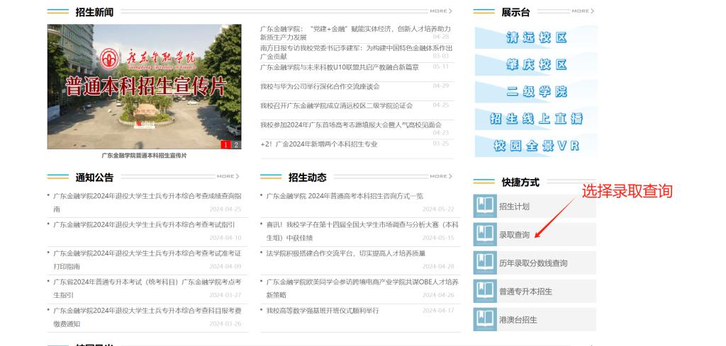Expand MORE next to 通知公告
This screenshot has width=726, height=346.
pos(228,176)
